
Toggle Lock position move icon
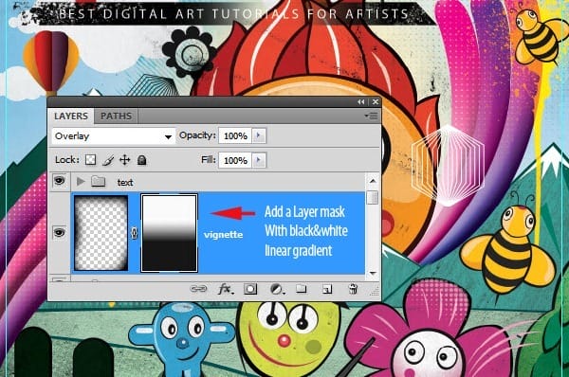[125, 160]
